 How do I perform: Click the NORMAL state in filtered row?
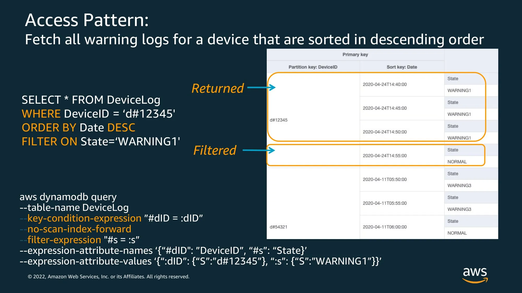(457, 162)
